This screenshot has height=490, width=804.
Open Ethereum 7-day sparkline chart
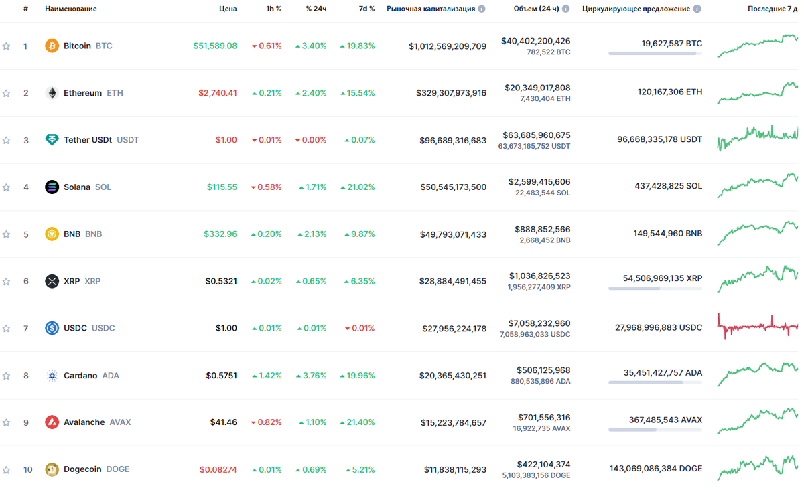(758, 92)
